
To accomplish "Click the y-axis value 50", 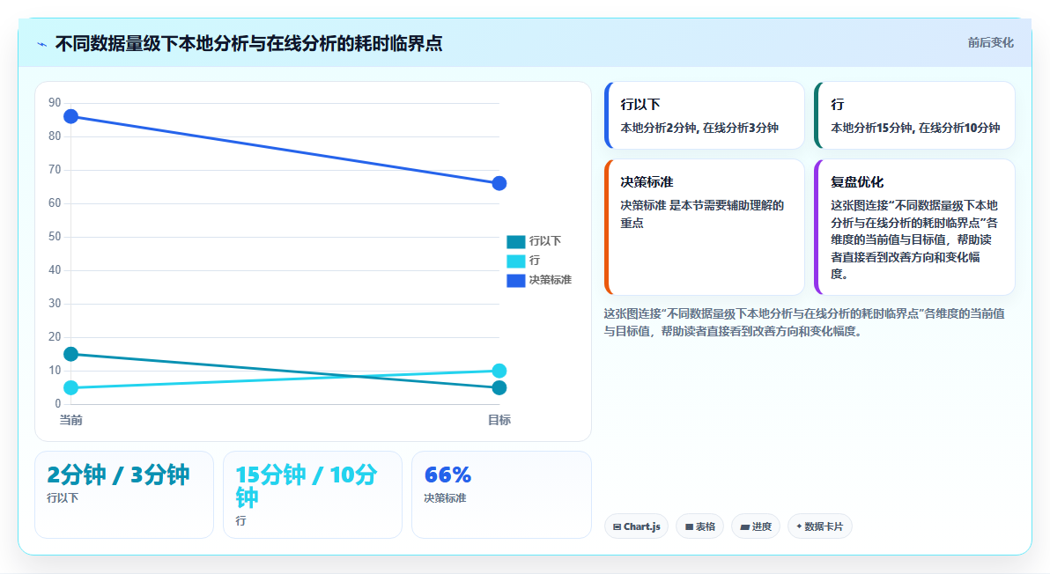I will click(x=55, y=237).
